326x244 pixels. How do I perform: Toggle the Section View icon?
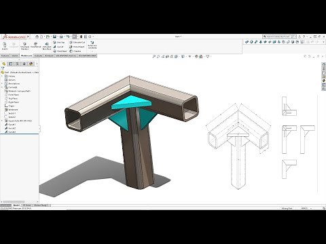[x=167, y=56]
